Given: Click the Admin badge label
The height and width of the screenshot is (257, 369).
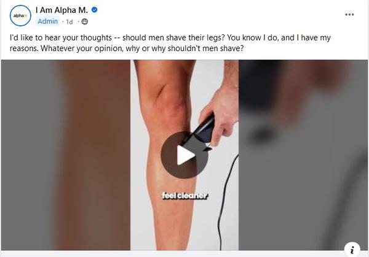Looking at the screenshot, I should (x=47, y=21).
